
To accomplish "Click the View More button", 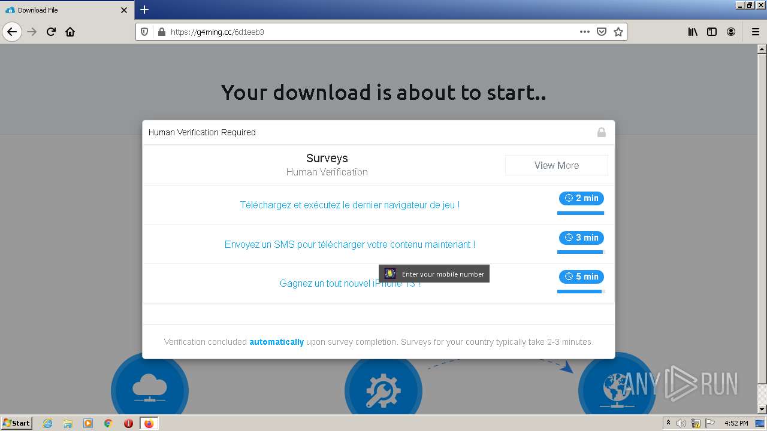I will pyautogui.click(x=557, y=165).
